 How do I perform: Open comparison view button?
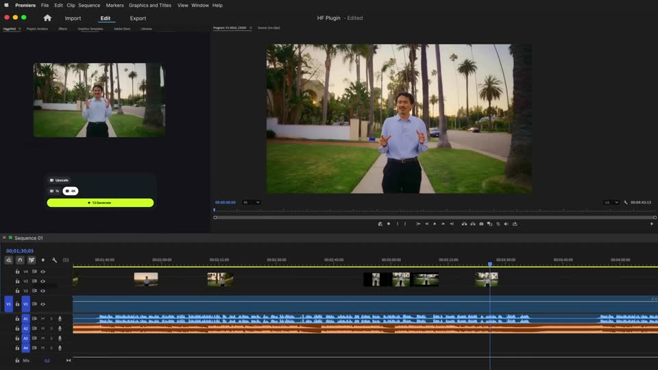[489, 224]
